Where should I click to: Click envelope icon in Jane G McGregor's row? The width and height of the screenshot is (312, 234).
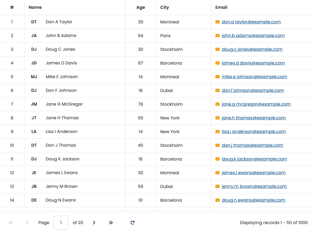pos(218,104)
